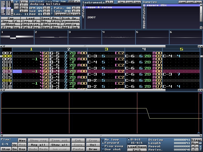Click the L small button beside Peak
The image size is (203, 152).
[79, 2]
